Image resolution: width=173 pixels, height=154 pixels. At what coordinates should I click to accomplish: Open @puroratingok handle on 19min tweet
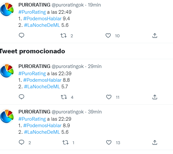(x=68, y=5)
